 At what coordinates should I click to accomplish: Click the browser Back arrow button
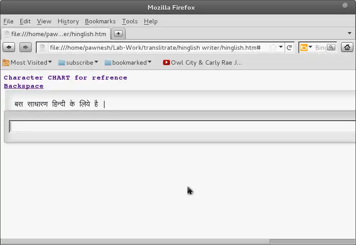click(9, 48)
